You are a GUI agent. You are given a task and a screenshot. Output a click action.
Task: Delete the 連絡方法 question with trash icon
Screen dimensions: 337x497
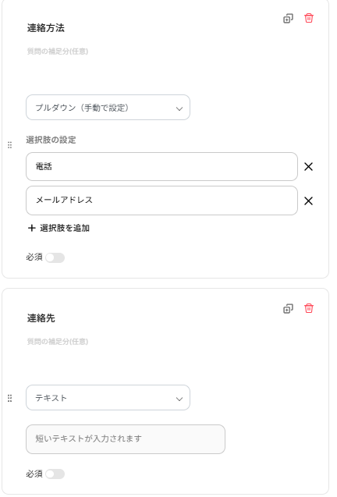(x=309, y=18)
